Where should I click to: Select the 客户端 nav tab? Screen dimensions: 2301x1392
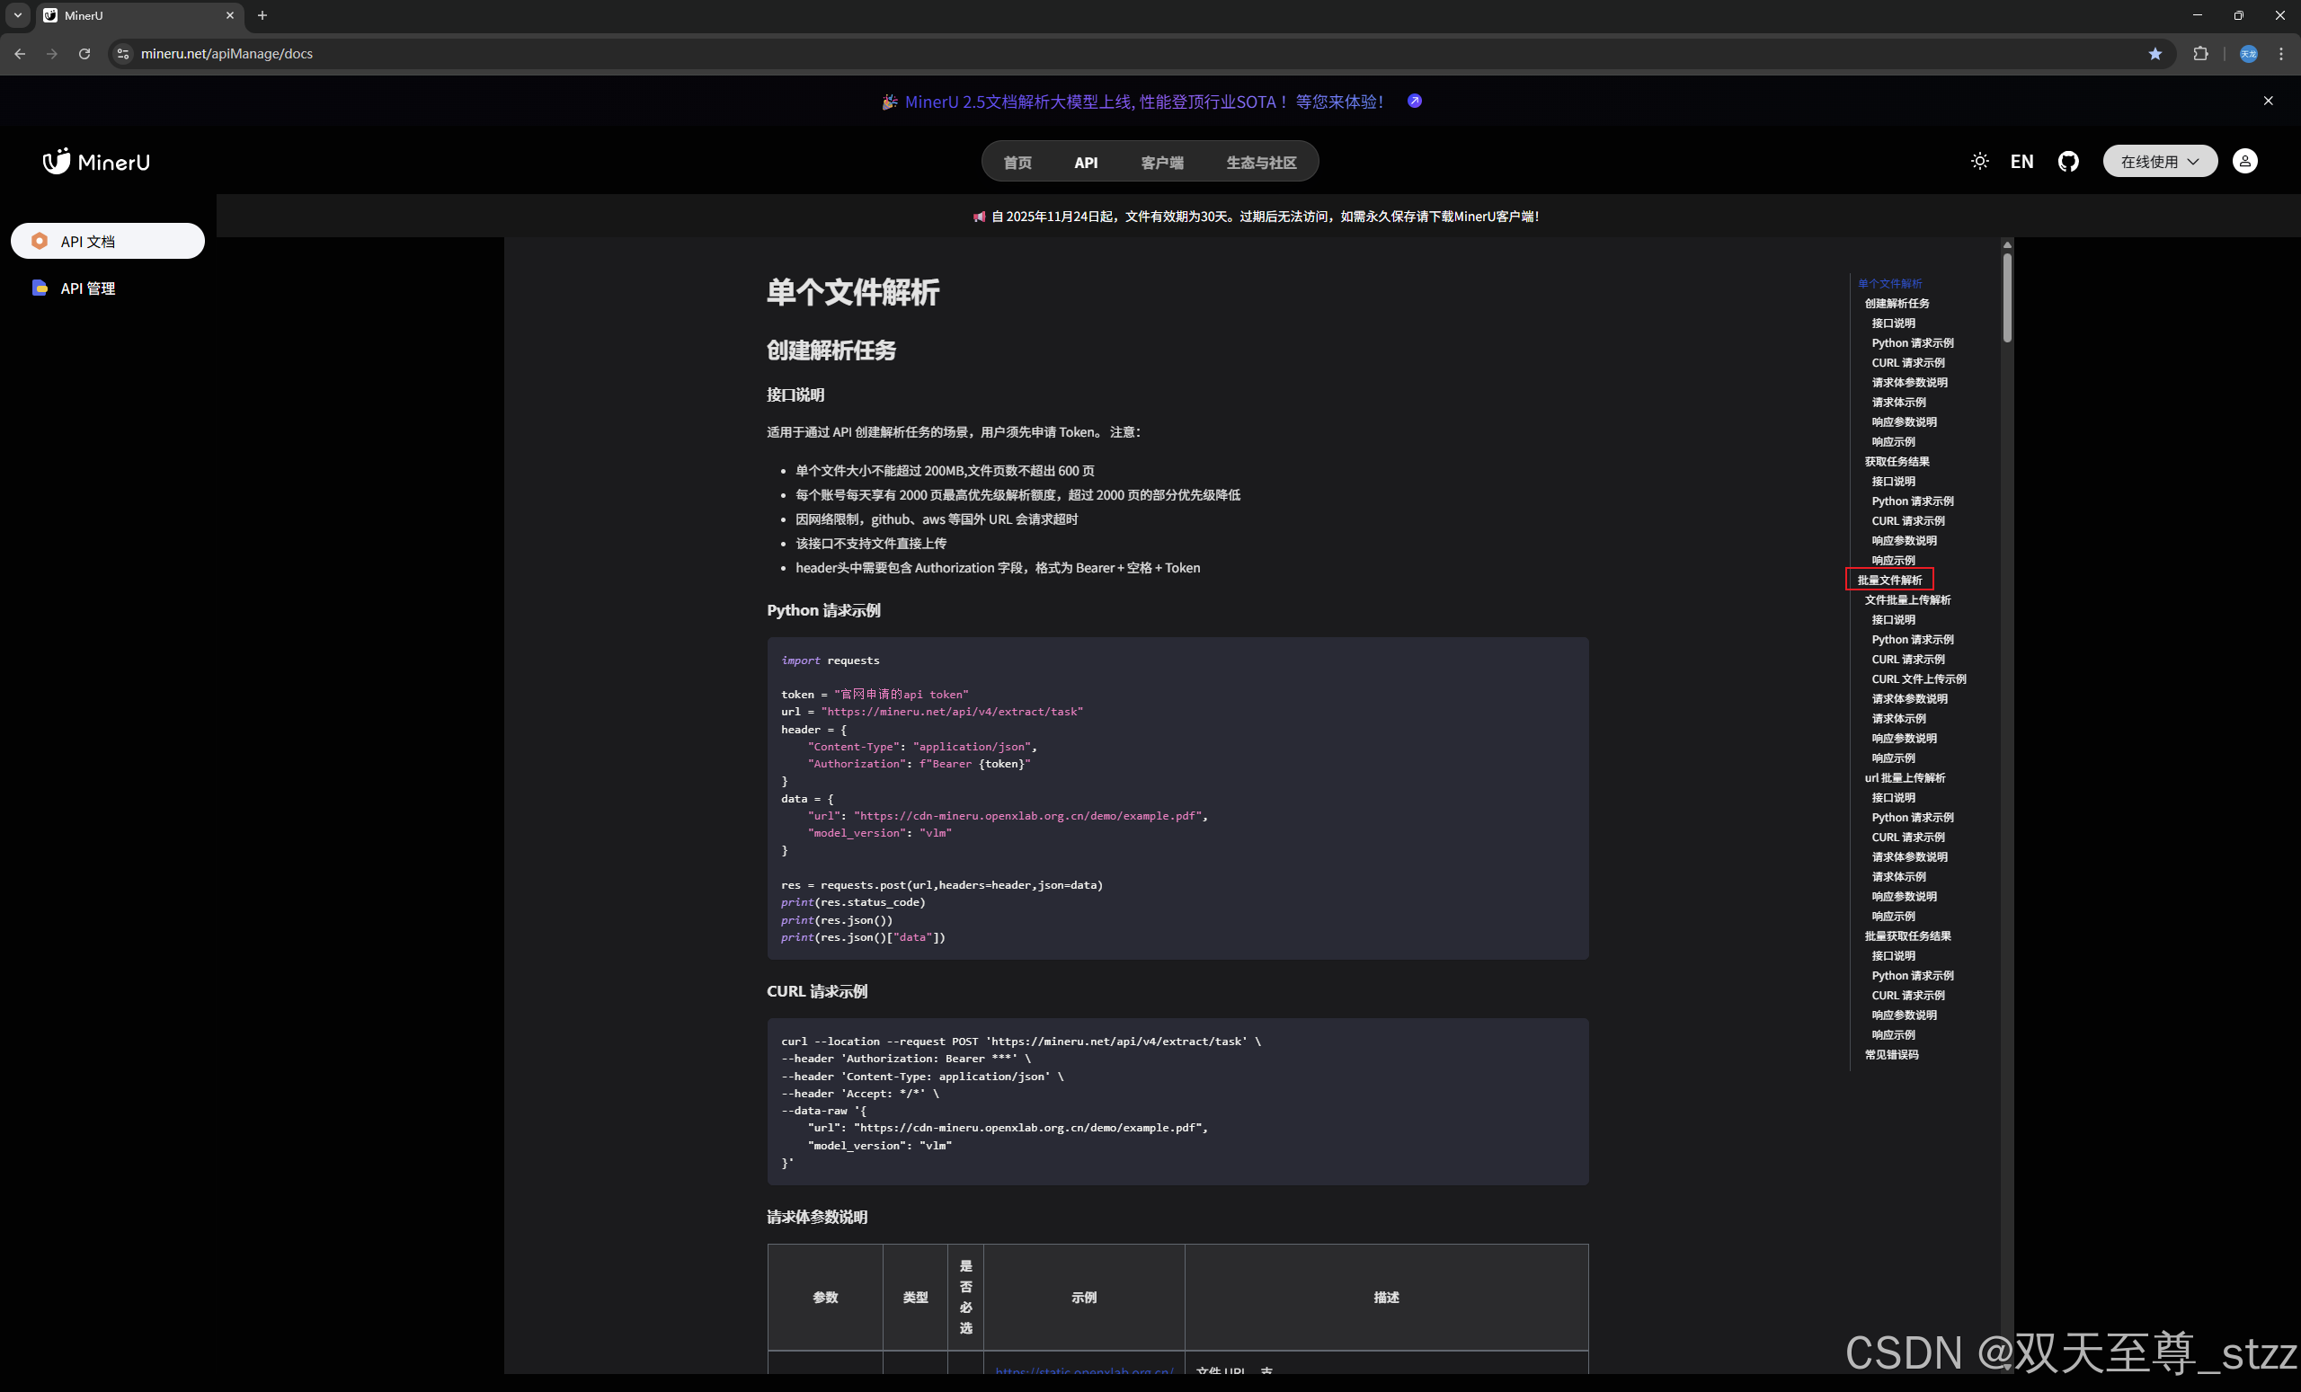(1161, 163)
